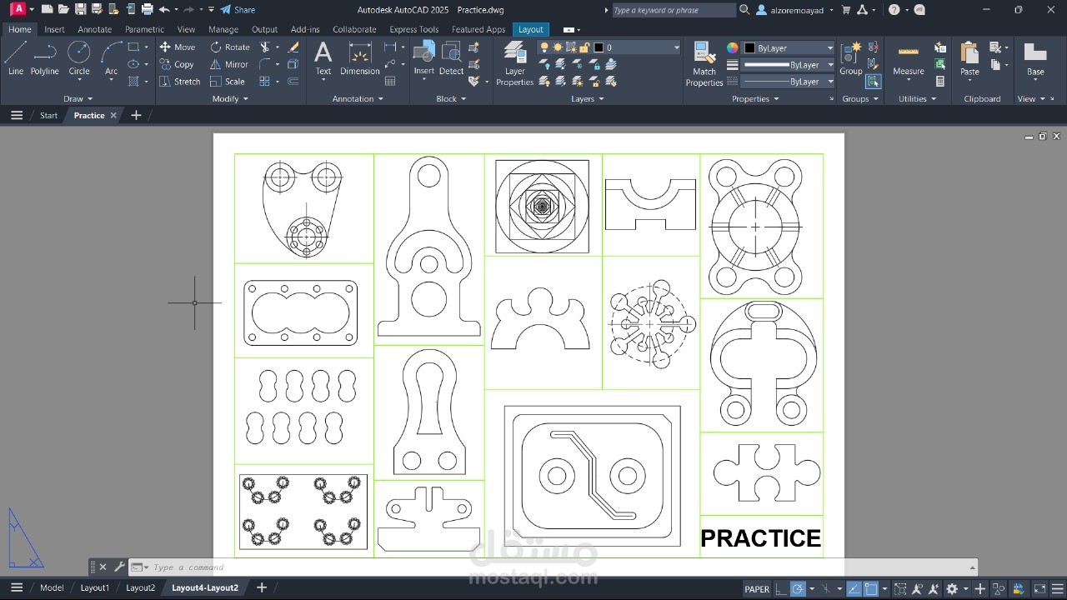The height and width of the screenshot is (600, 1067).
Task: Click the Erase tool icon
Action: point(293,47)
